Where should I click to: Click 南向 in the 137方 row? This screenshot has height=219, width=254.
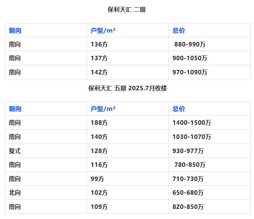click(15, 58)
